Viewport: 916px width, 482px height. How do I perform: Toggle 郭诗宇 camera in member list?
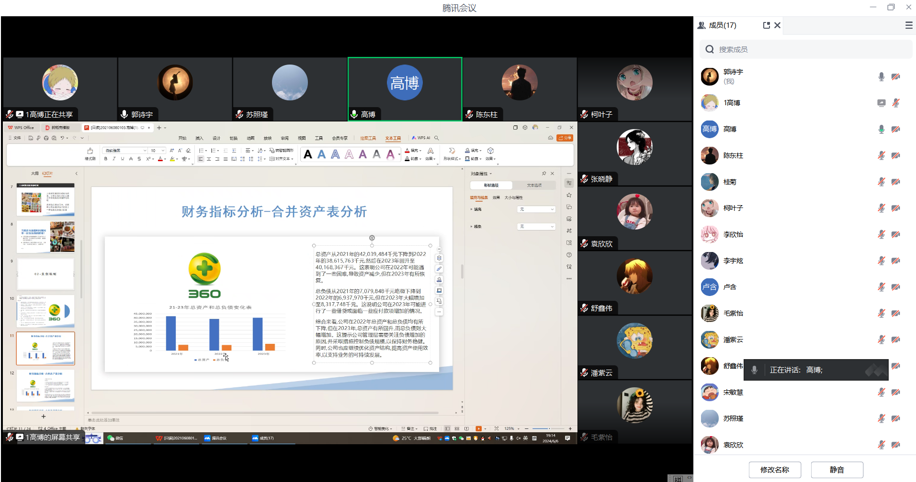pos(895,77)
